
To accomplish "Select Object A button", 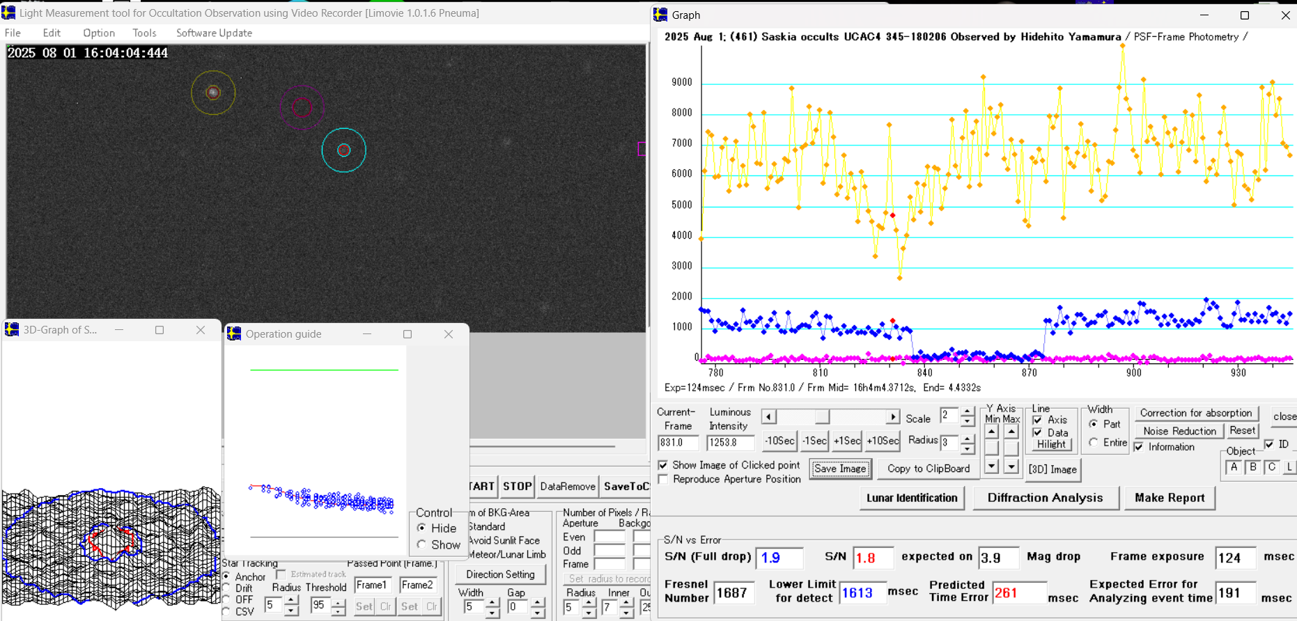I will [1234, 467].
